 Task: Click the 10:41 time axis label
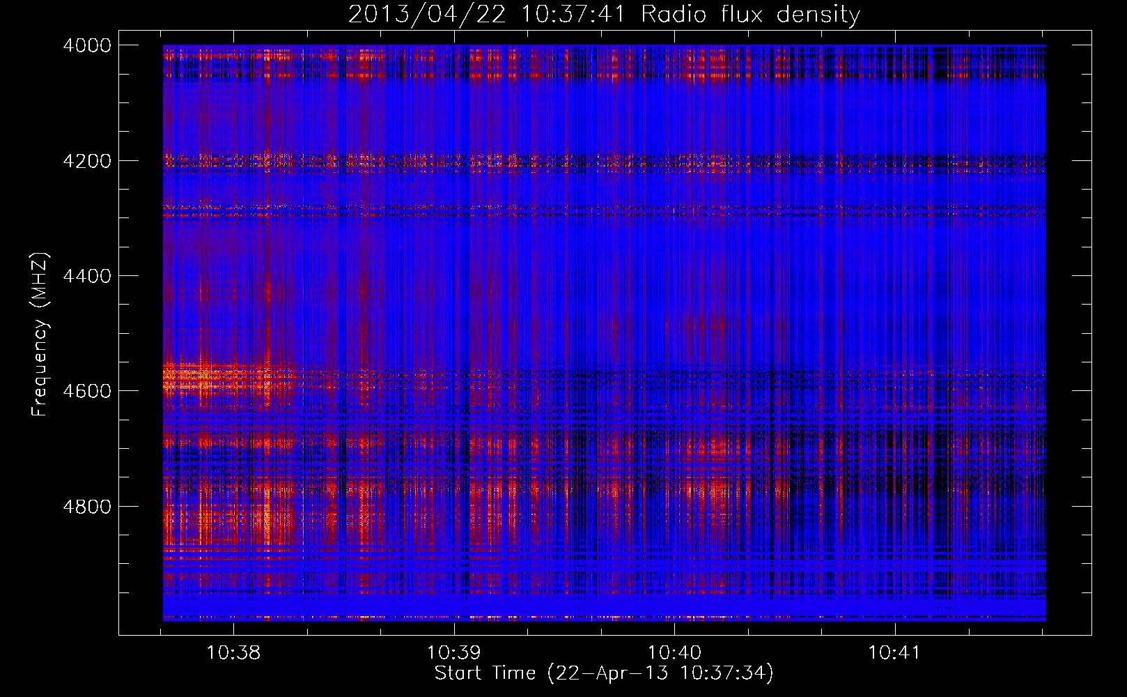pyautogui.click(x=894, y=652)
